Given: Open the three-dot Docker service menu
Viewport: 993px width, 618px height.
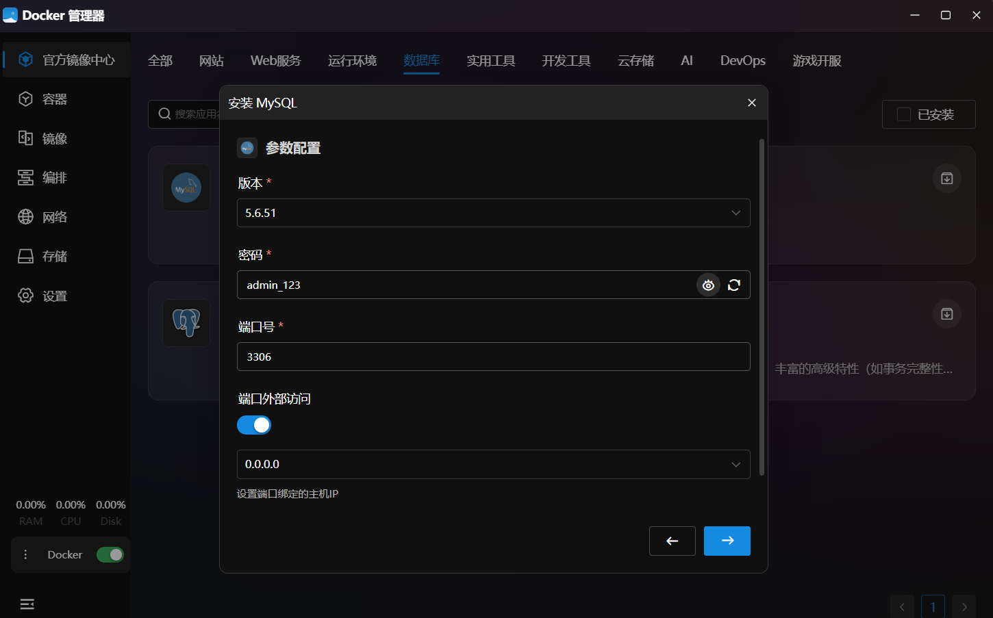Looking at the screenshot, I should (26, 555).
